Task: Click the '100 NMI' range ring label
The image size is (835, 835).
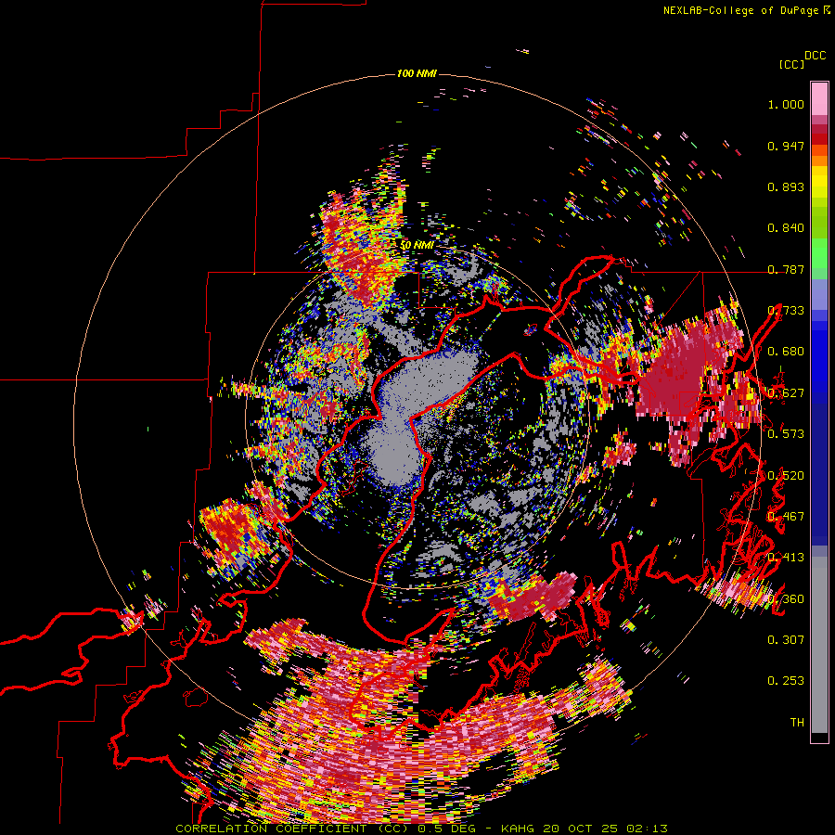Action: coord(417,73)
